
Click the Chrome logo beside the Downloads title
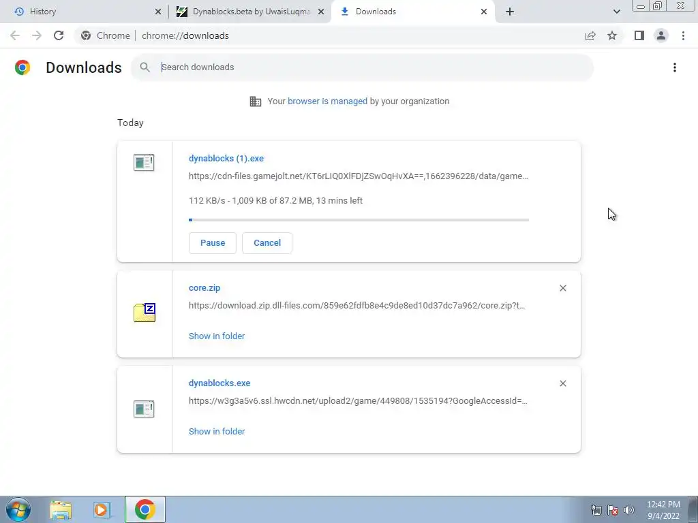[22, 67]
